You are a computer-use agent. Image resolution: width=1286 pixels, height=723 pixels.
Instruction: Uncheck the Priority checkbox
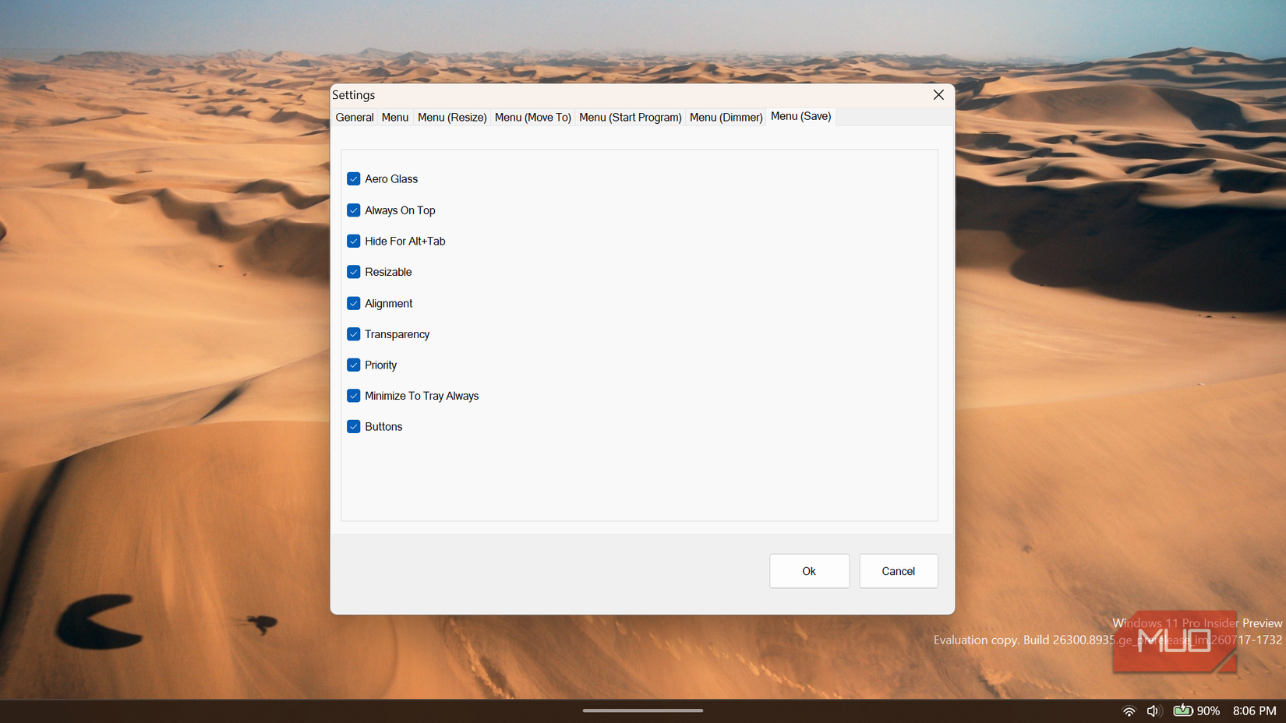click(x=354, y=365)
